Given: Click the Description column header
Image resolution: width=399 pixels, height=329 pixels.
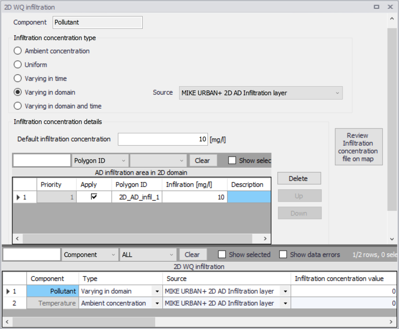Looking at the screenshot, I should (249, 184).
